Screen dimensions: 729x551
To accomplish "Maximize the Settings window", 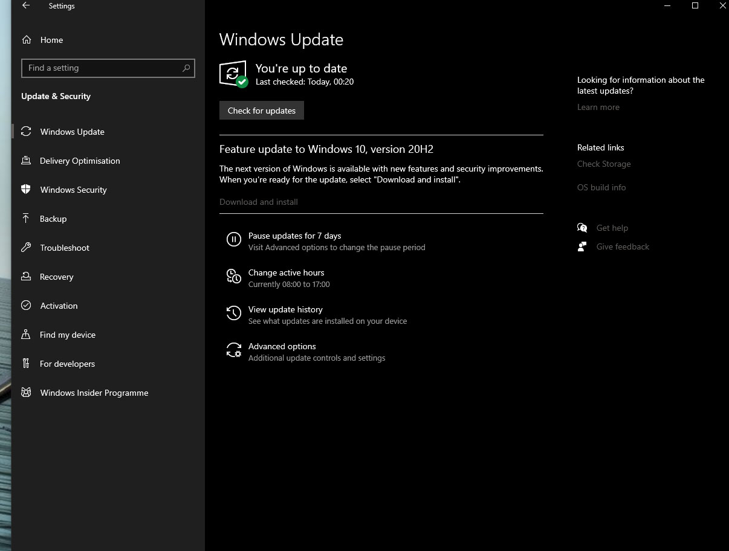I will [x=695, y=6].
